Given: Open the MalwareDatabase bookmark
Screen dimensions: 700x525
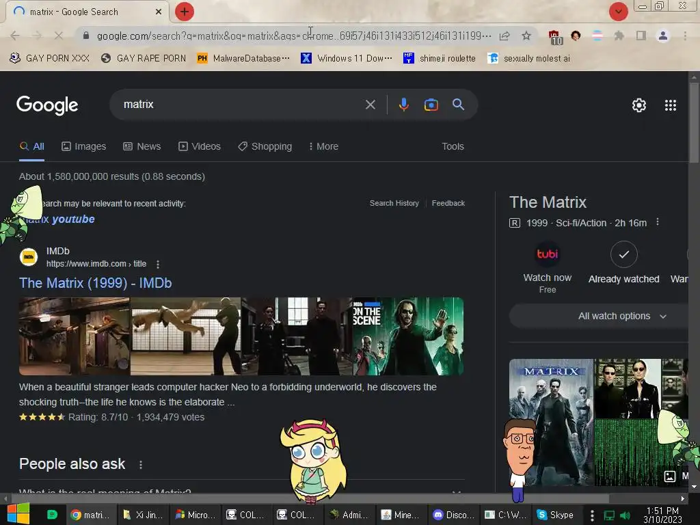Looking at the screenshot, I should click(243, 59).
